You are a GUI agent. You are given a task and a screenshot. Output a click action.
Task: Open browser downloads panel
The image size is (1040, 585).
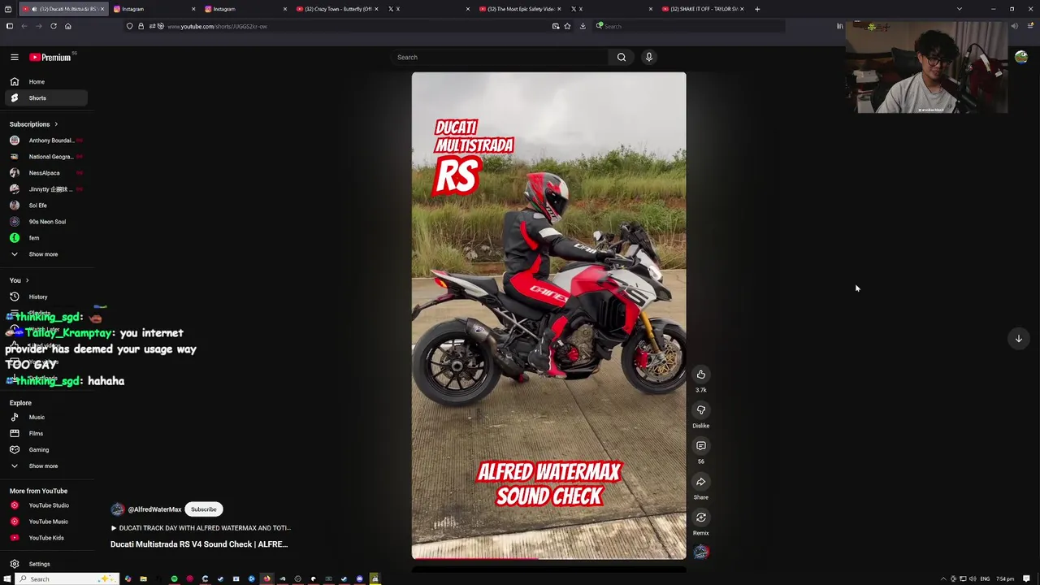point(583,26)
